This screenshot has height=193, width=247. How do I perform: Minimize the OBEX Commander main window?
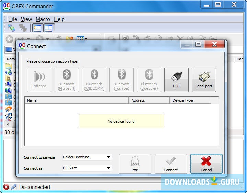pyautogui.click(x=207, y=5)
